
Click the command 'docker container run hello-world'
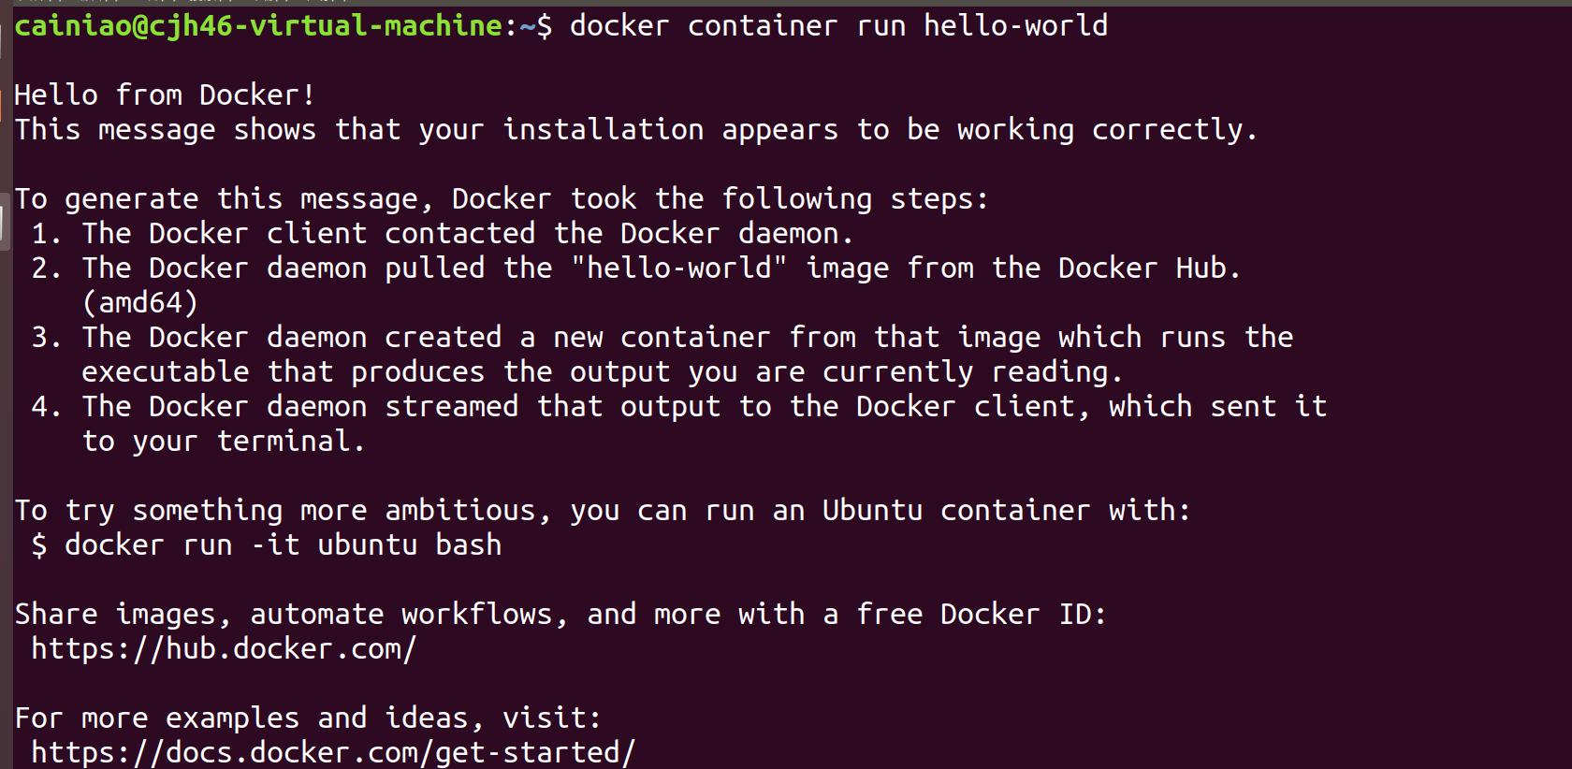coord(838,26)
